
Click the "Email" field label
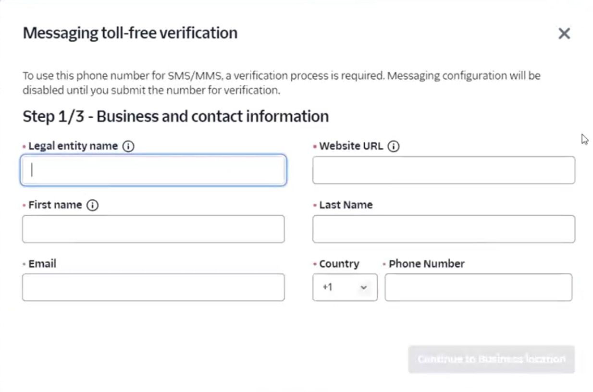coord(42,264)
